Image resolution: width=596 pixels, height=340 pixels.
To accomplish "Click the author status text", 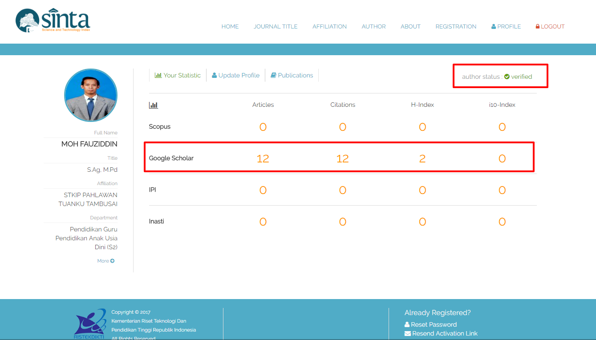I will [x=497, y=77].
